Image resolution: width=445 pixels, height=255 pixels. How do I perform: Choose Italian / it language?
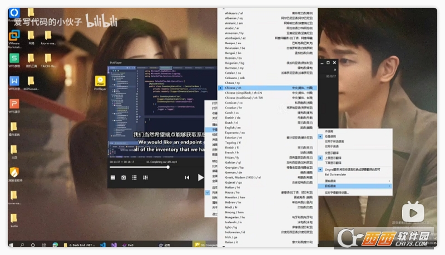268,242
